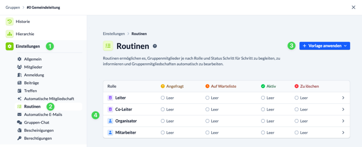The height and width of the screenshot is (147, 362).
Task: Click the large Routinen heading icon
Action: 108,46
